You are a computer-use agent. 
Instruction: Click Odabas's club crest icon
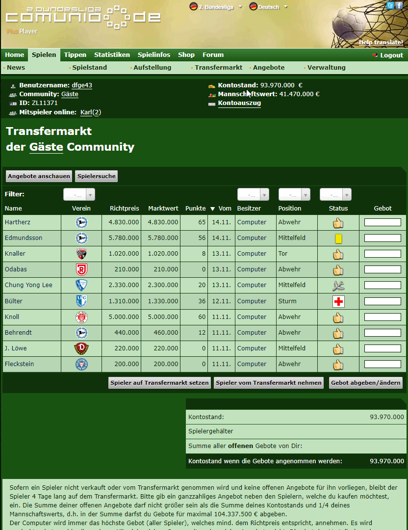pyautogui.click(x=81, y=269)
